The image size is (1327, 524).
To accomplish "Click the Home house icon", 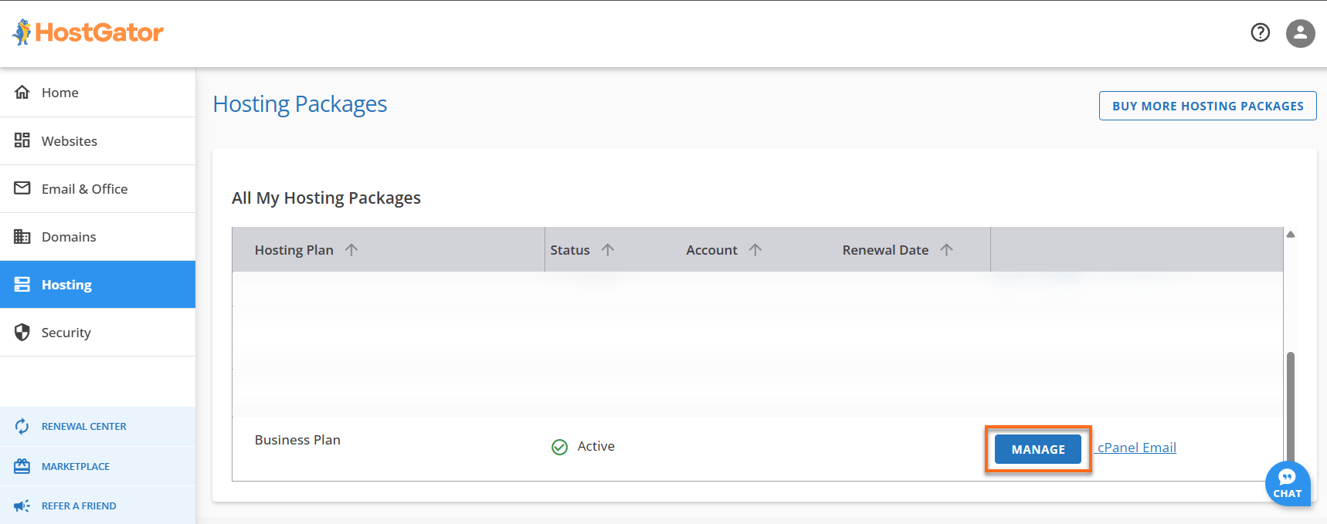I will (22, 93).
